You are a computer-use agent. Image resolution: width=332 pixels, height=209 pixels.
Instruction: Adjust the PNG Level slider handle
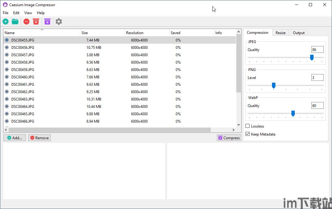tap(274, 85)
